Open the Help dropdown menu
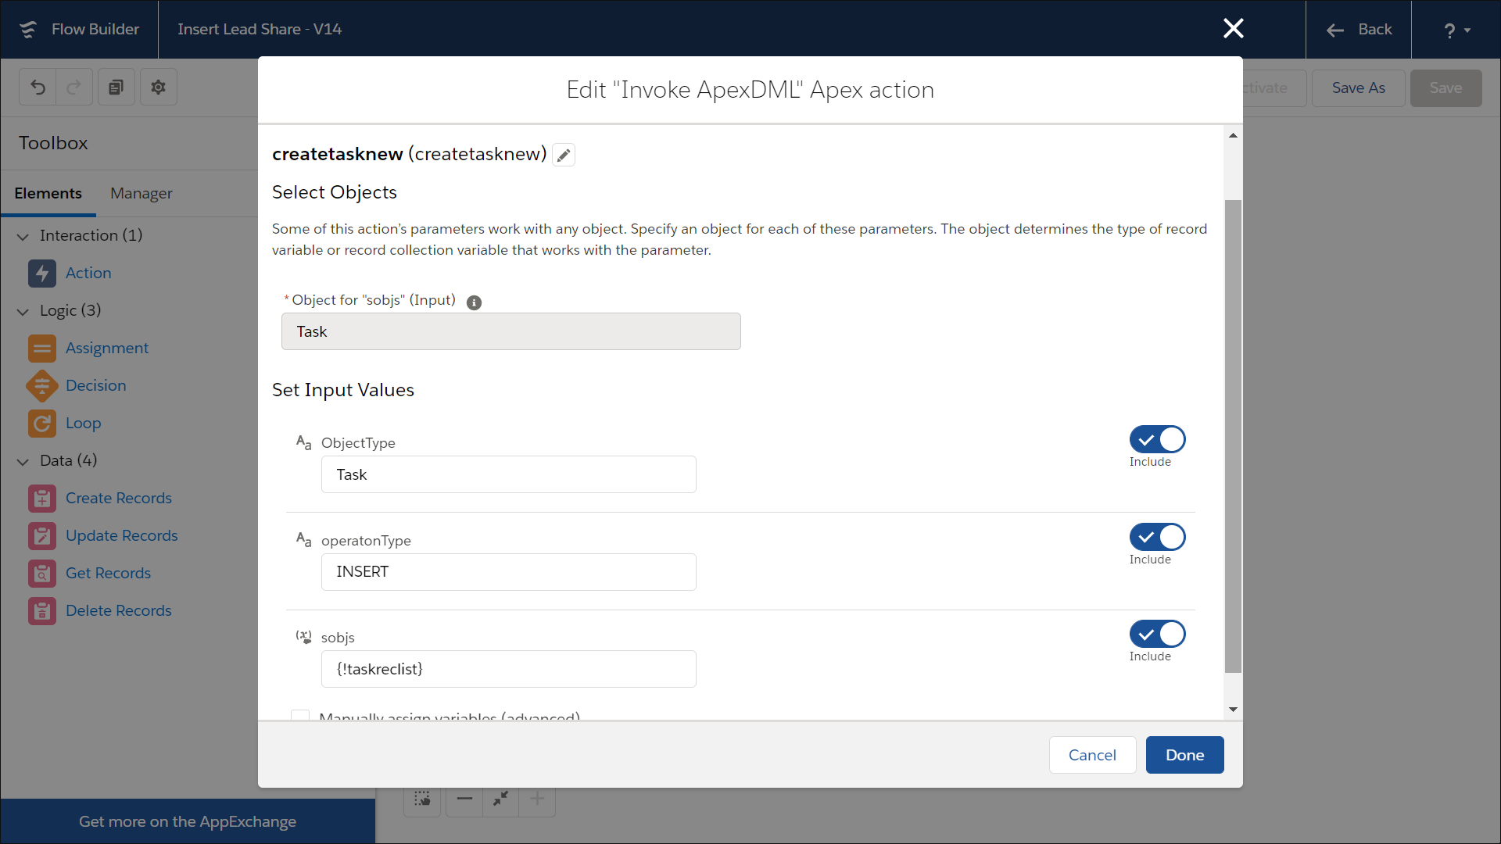 [1455, 29]
